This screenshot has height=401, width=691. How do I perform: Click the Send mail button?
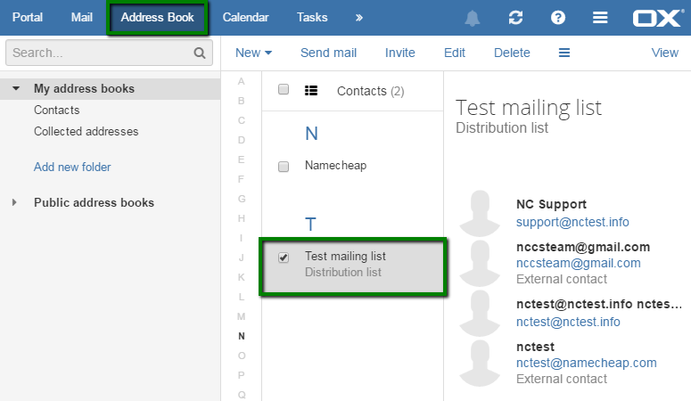[x=328, y=53]
